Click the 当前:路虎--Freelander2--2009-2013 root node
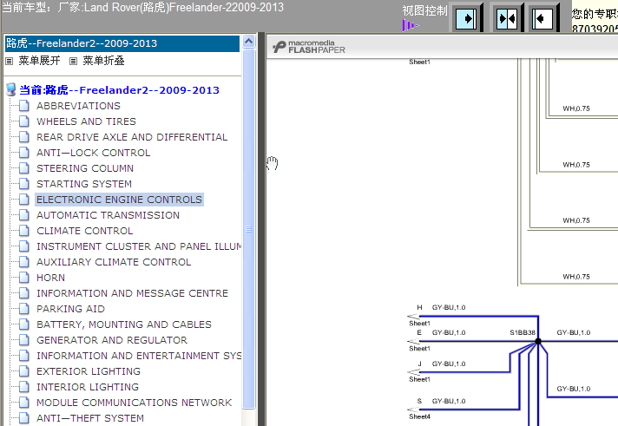618x426 pixels. click(x=120, y=90)
